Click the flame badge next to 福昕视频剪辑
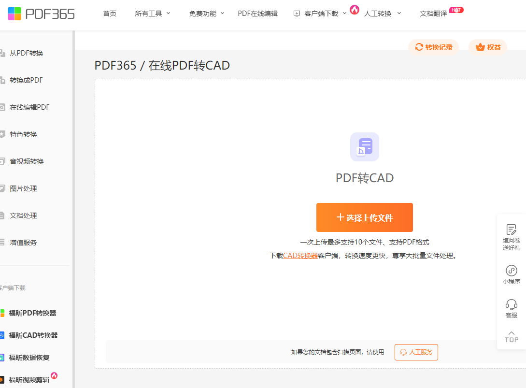The image size is (526, 388). [x=54, y=375]
